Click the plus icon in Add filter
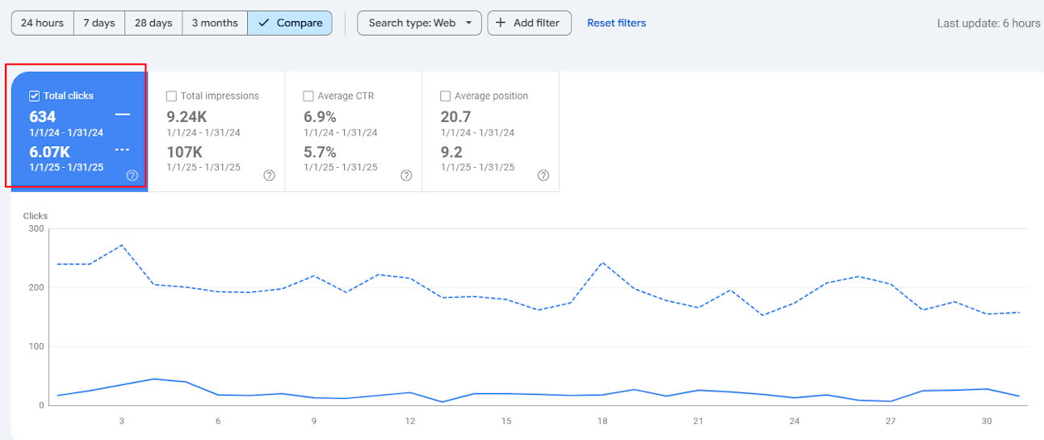The image size is (1044, 440). pyautogui.click(x=502, y=23)
